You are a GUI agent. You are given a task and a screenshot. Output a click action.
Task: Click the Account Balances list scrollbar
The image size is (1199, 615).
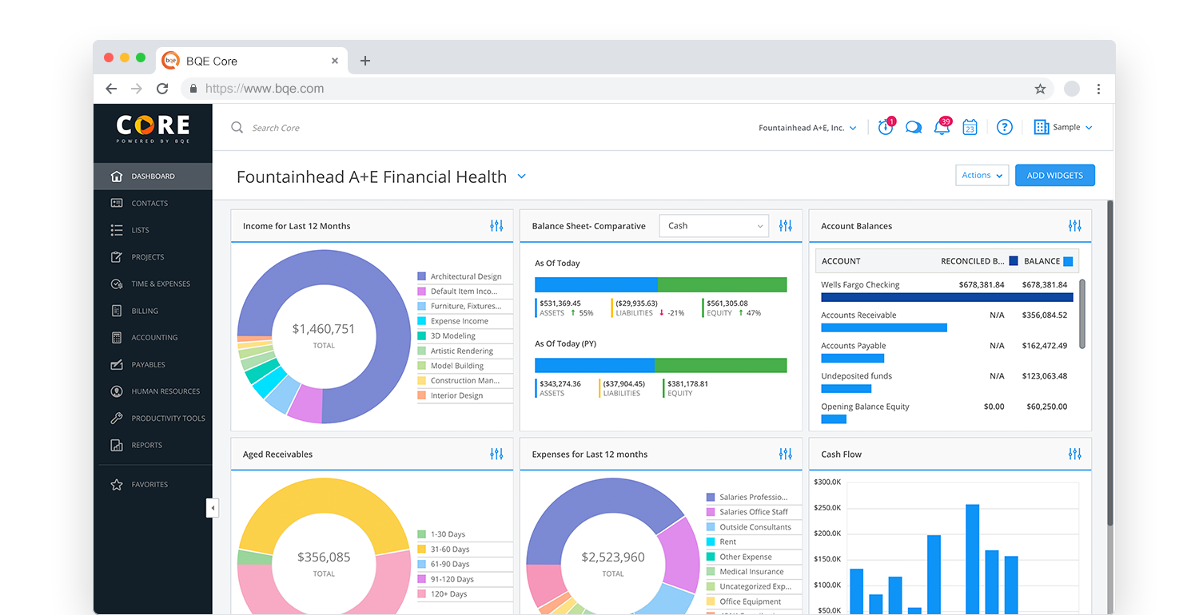click(1082, 314)
